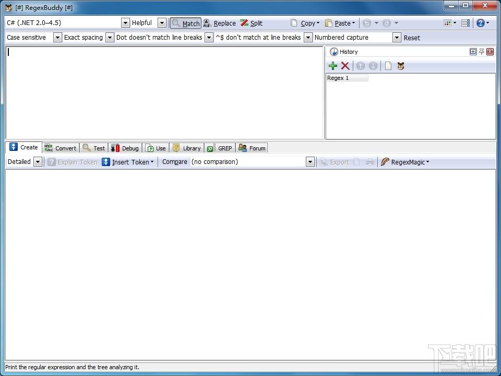Click inside the regex tree pane
This screenshot has height=376, width=501.
click(250, 265)
